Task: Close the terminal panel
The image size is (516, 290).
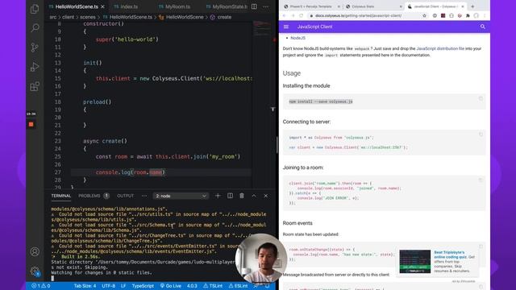Action: point(266,196)
